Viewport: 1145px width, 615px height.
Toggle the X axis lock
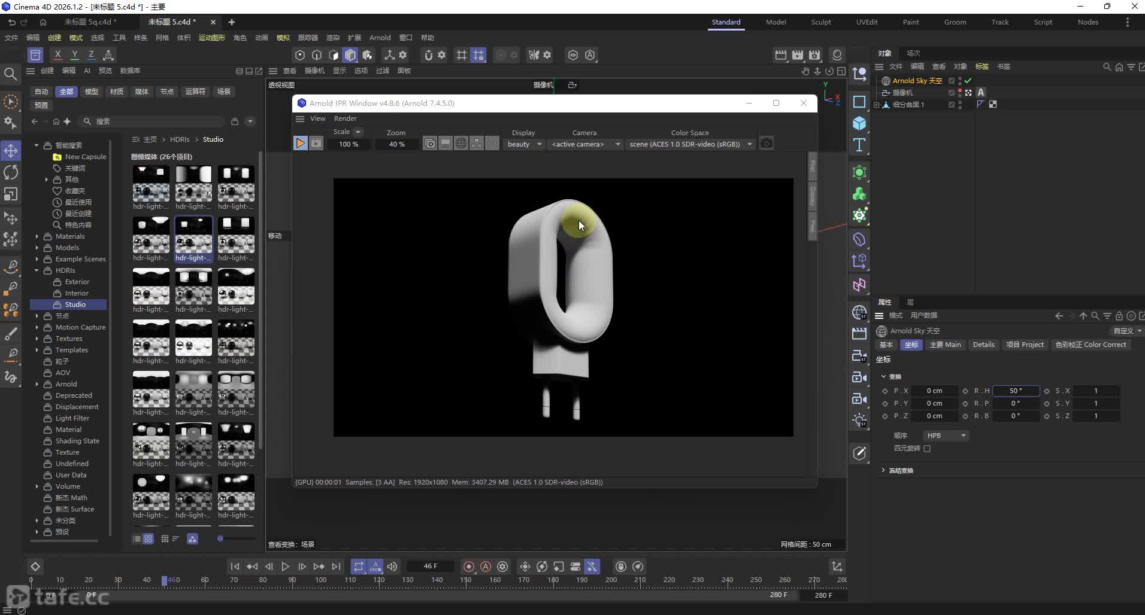(57, 55)
